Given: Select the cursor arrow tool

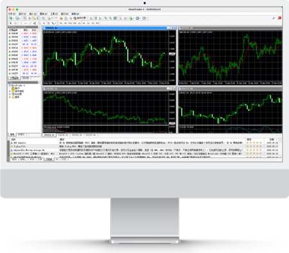Looking at the screenshot, I should click(11, 23).
